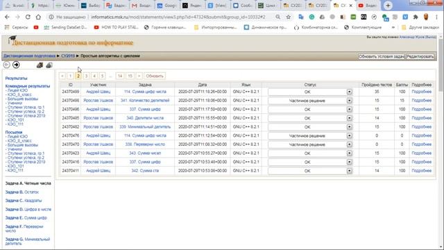Open 'Ярослав Ушаков' in row 24370485
This screenshot has width=444, height=250.
pyautogui.click(x=98, y=118)
